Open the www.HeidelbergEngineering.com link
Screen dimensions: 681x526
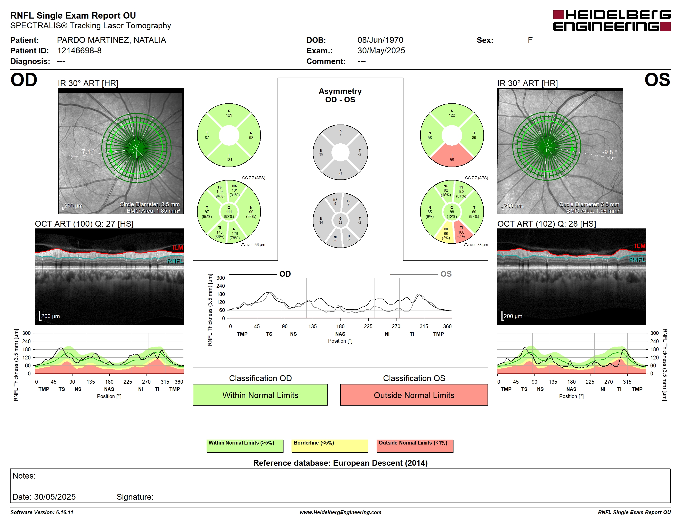pos(340,512)
